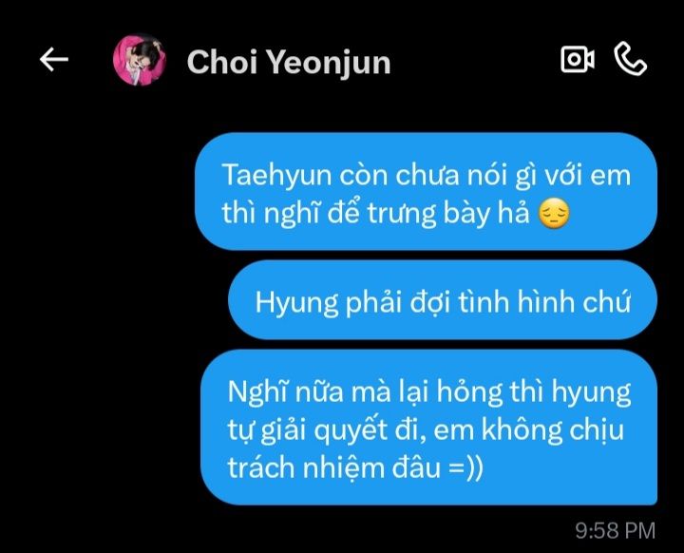Open Choi Yeonjun's profile picture
The width and height of the screenshot is (684, 553).
[x=140, y=60]
